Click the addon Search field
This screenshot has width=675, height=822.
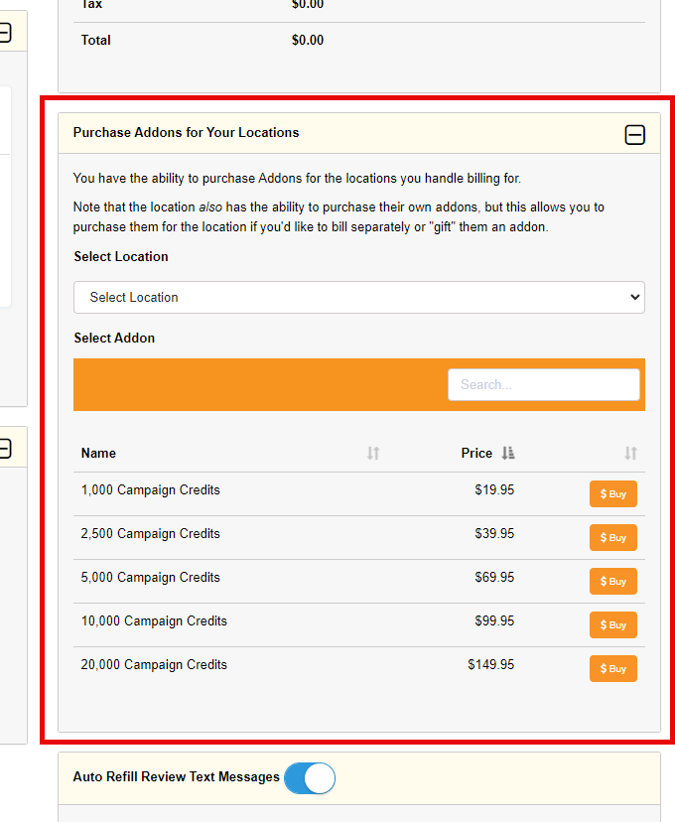click(x=544, y=384)
